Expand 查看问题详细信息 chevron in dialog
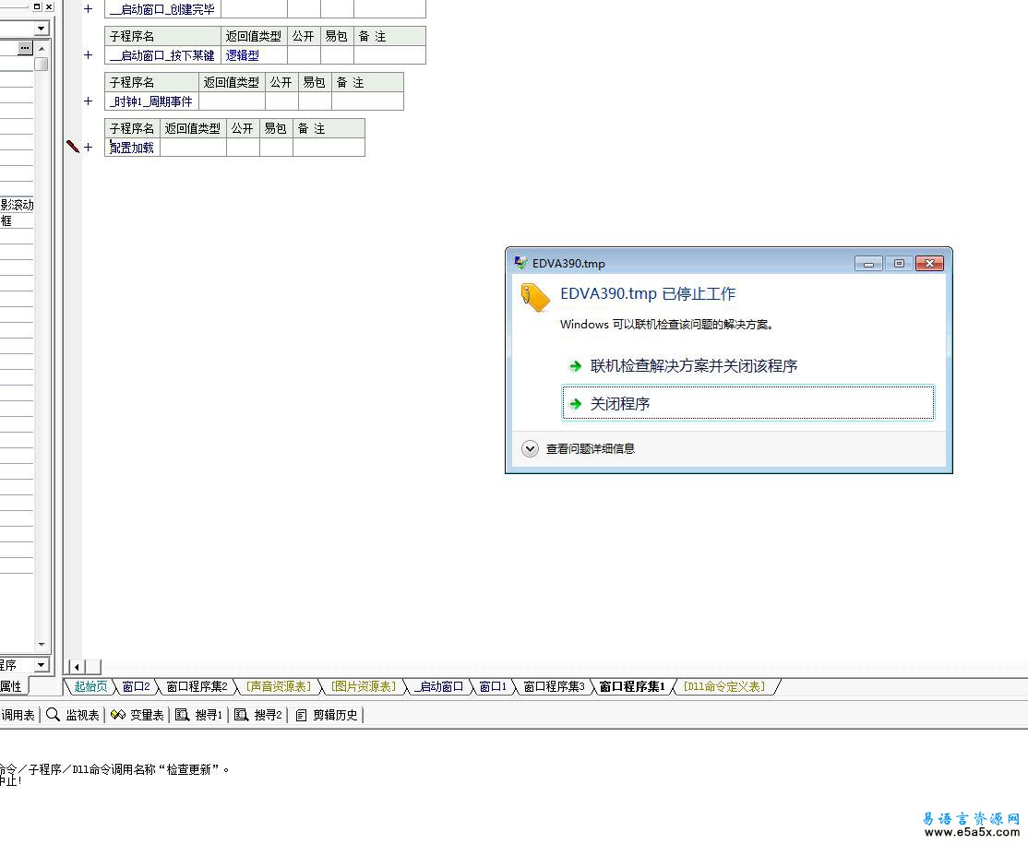This screenshot has width=1028, height=844. click(530, 449)
